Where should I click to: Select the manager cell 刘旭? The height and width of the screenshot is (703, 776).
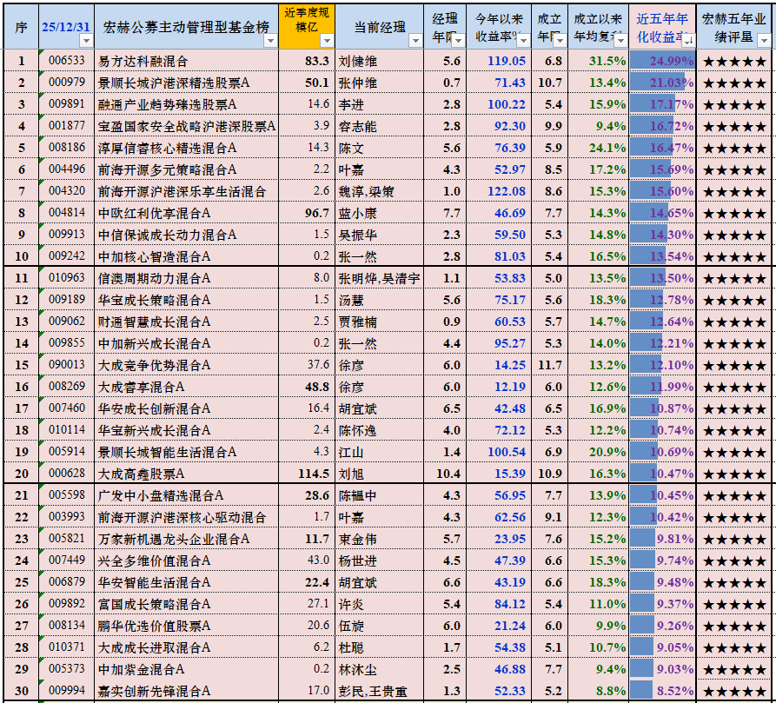pos(379,474)
